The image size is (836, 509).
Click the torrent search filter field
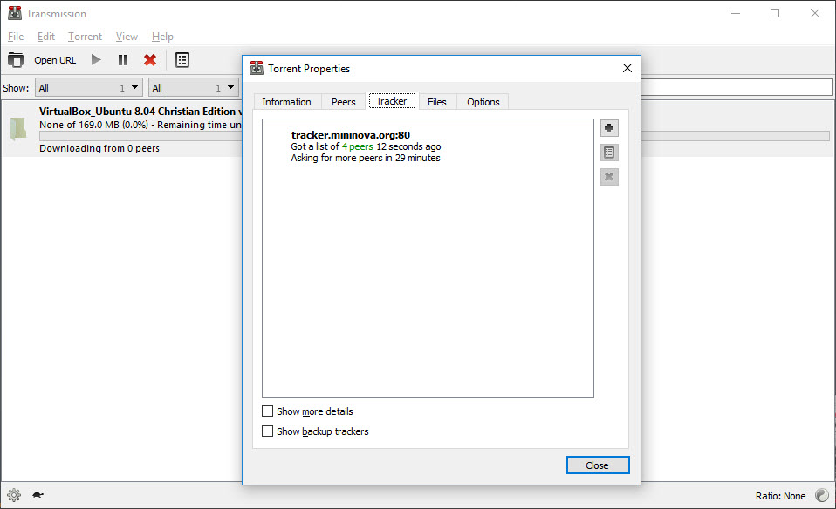click(737, 87)
